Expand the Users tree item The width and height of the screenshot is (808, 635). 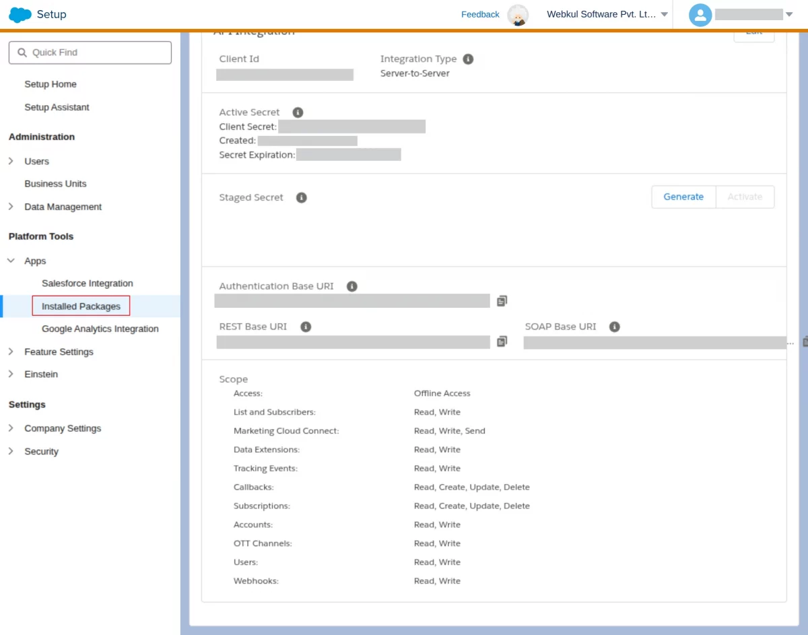pyautogui.click(x=11, y=161)
